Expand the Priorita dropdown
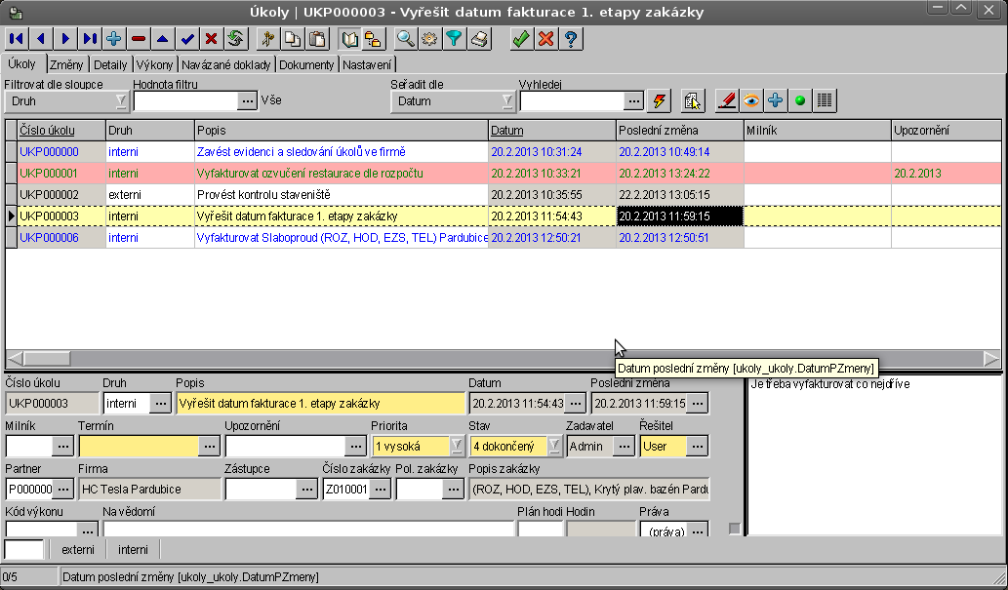Viewport: 1008px width, 590px height. (456, 446)
